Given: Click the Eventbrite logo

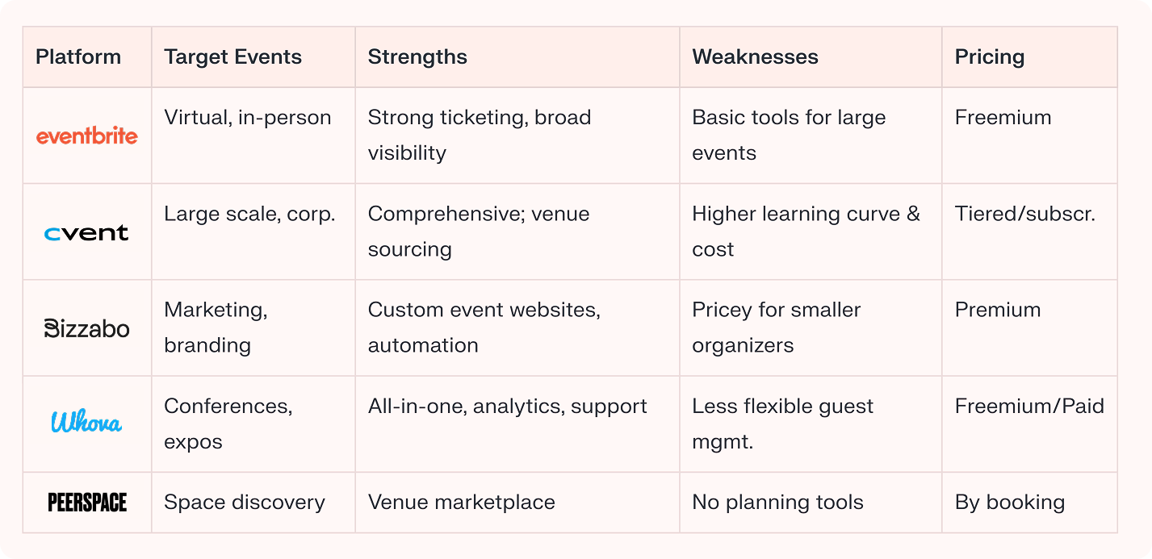Looking at the screenshot, I should [x=87, y=136].
